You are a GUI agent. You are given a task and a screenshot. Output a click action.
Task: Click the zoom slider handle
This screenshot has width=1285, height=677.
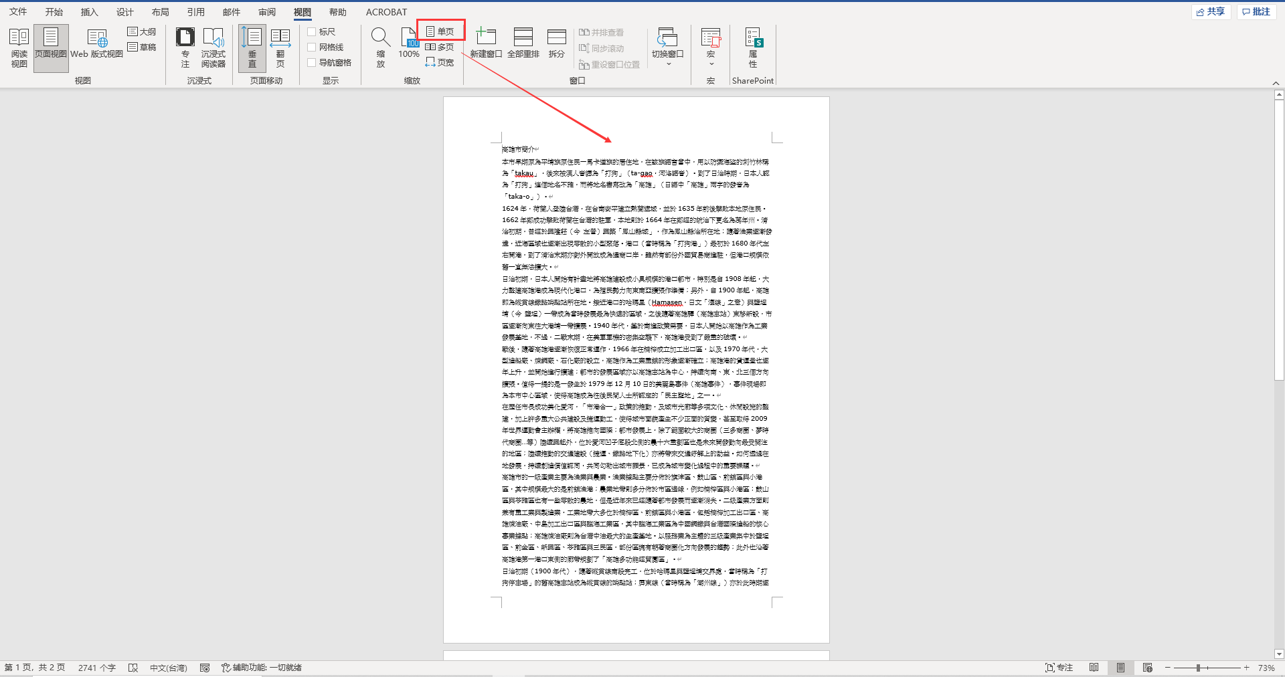click(x=1198, y=668)
